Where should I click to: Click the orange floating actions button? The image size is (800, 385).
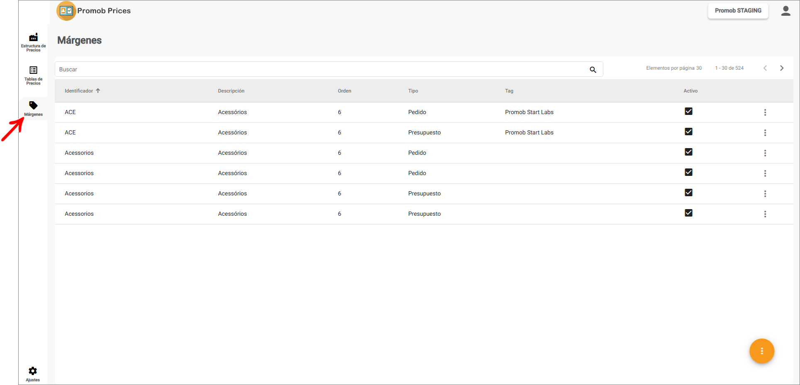coord(761,351)
